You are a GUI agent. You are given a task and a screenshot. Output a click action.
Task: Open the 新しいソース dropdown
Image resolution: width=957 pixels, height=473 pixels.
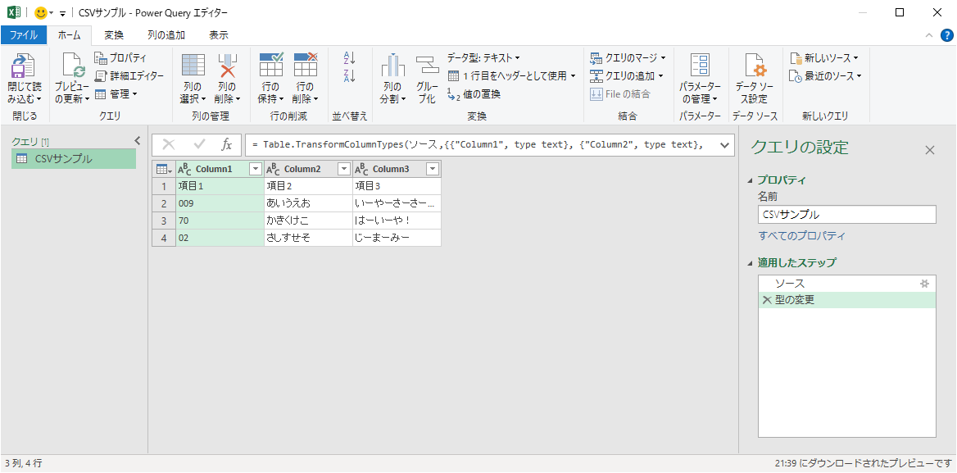coord(824,58)
